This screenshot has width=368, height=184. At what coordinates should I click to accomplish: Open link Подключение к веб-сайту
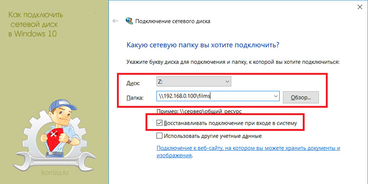[248, 152]
